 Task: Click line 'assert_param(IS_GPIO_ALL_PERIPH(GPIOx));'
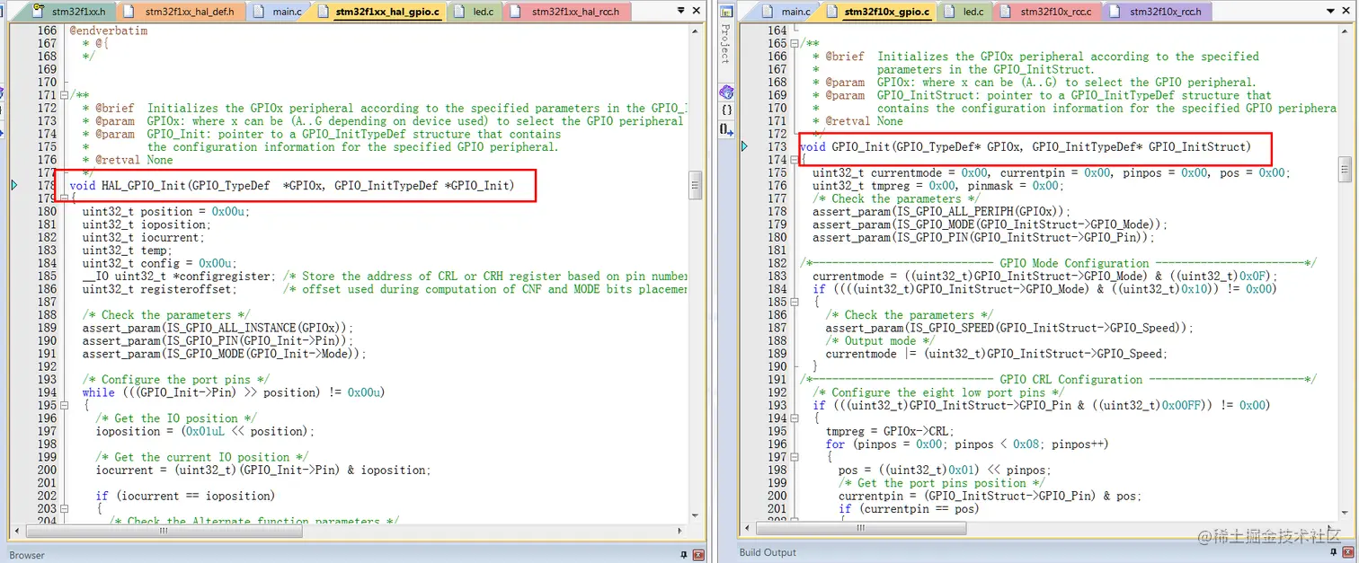click(x=942, y=212)
